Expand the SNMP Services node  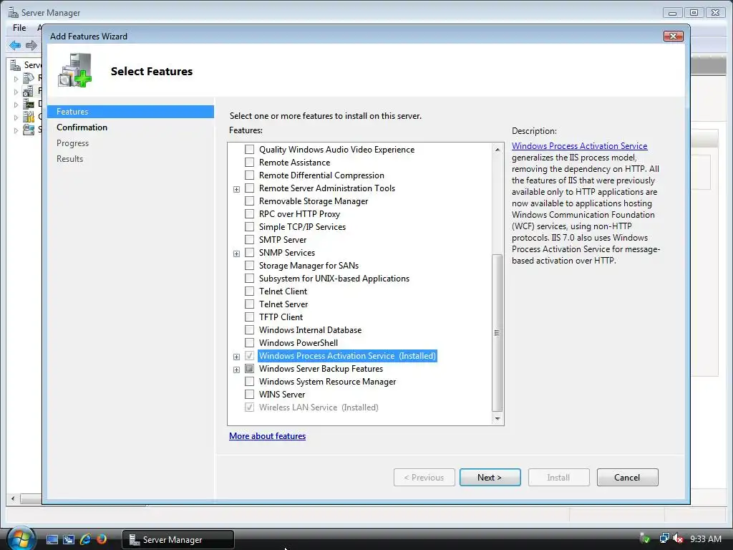pyautogui.click(x=236, y=254)
